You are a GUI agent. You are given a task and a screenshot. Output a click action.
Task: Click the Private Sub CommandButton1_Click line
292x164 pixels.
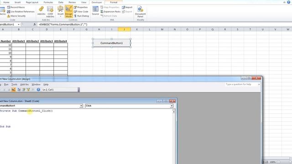tap(26, 111)
